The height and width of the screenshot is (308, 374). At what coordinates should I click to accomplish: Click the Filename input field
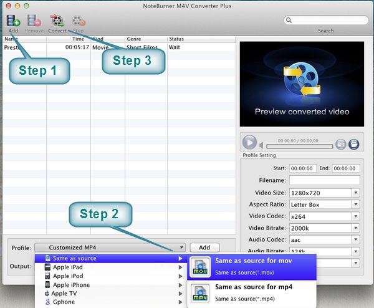coord(324,180)
